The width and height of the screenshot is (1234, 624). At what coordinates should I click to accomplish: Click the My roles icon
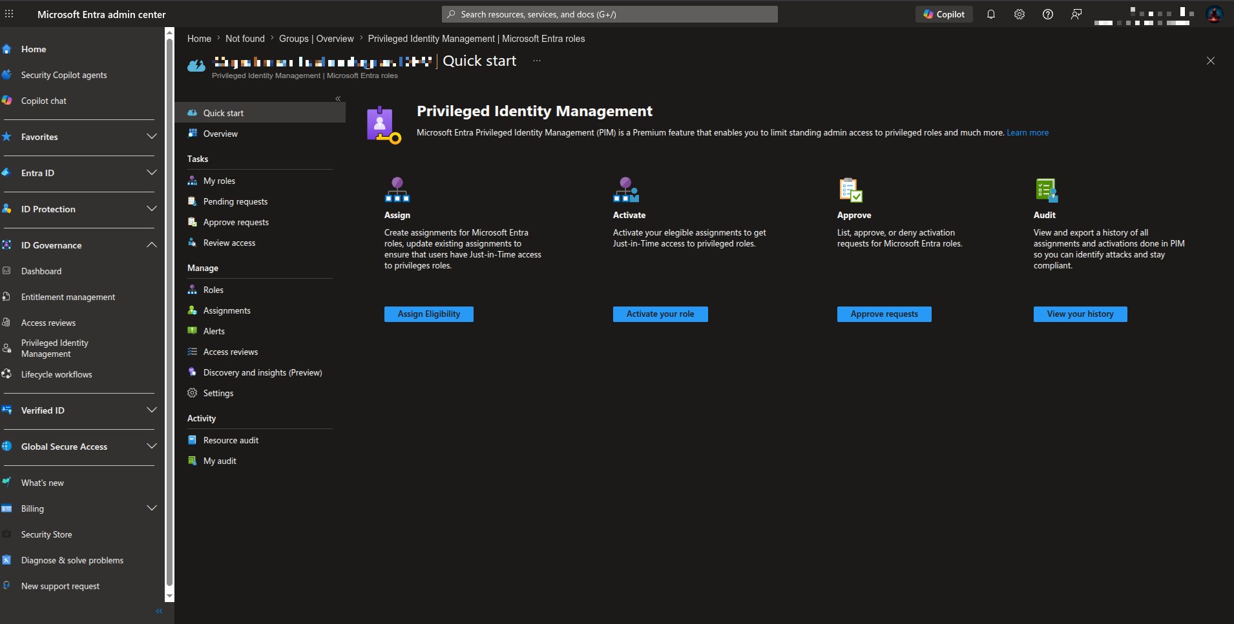click(x=192, y=181)
